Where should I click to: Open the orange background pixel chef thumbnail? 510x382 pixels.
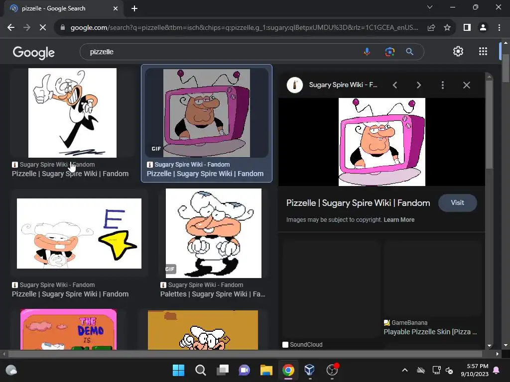203,330
